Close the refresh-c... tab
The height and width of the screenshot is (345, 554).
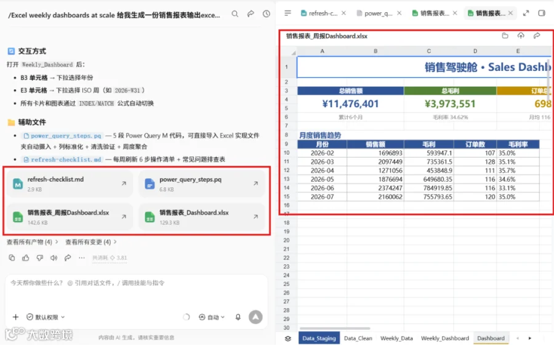(343, 13)
